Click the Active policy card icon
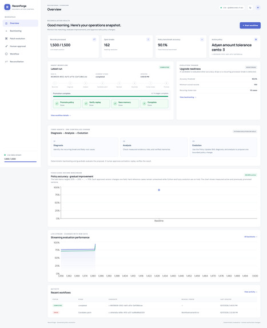Image resolution: width=267 pixels, height=328 pixels. pyautogui.click(x=256, y=39)
